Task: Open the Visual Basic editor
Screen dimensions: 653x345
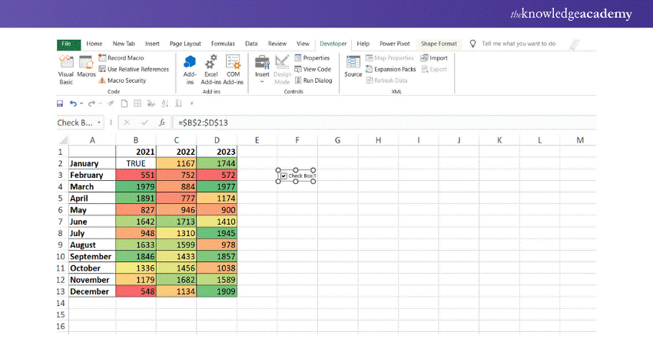Action: [66, 67]
